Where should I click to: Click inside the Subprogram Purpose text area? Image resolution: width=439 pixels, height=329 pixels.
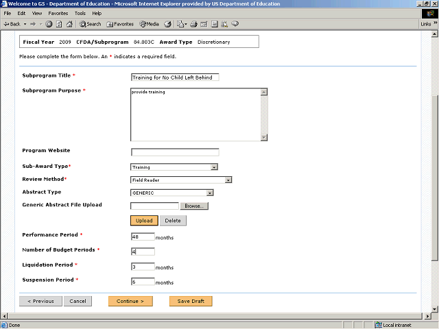pos(195,114)
